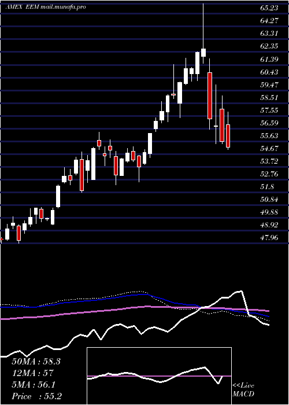Click the '50MA : 58.3' readout
This screenshot has width=289, height=405.
[36, 362]
